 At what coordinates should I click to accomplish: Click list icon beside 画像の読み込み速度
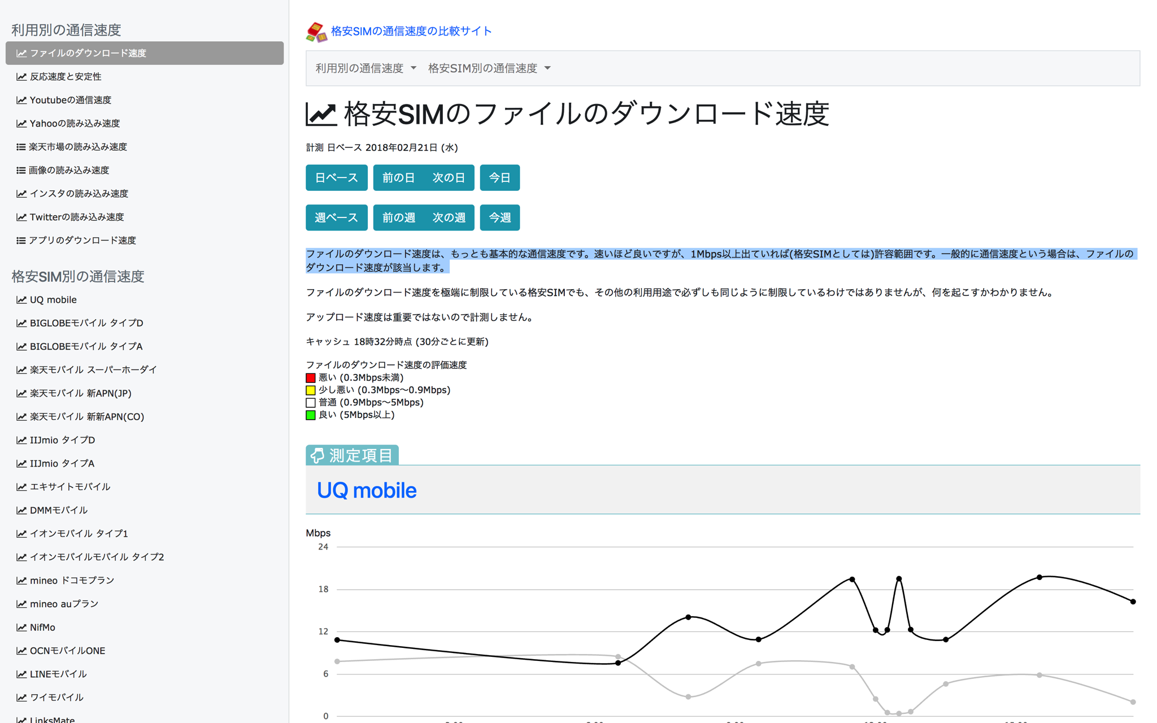[21, 170]
